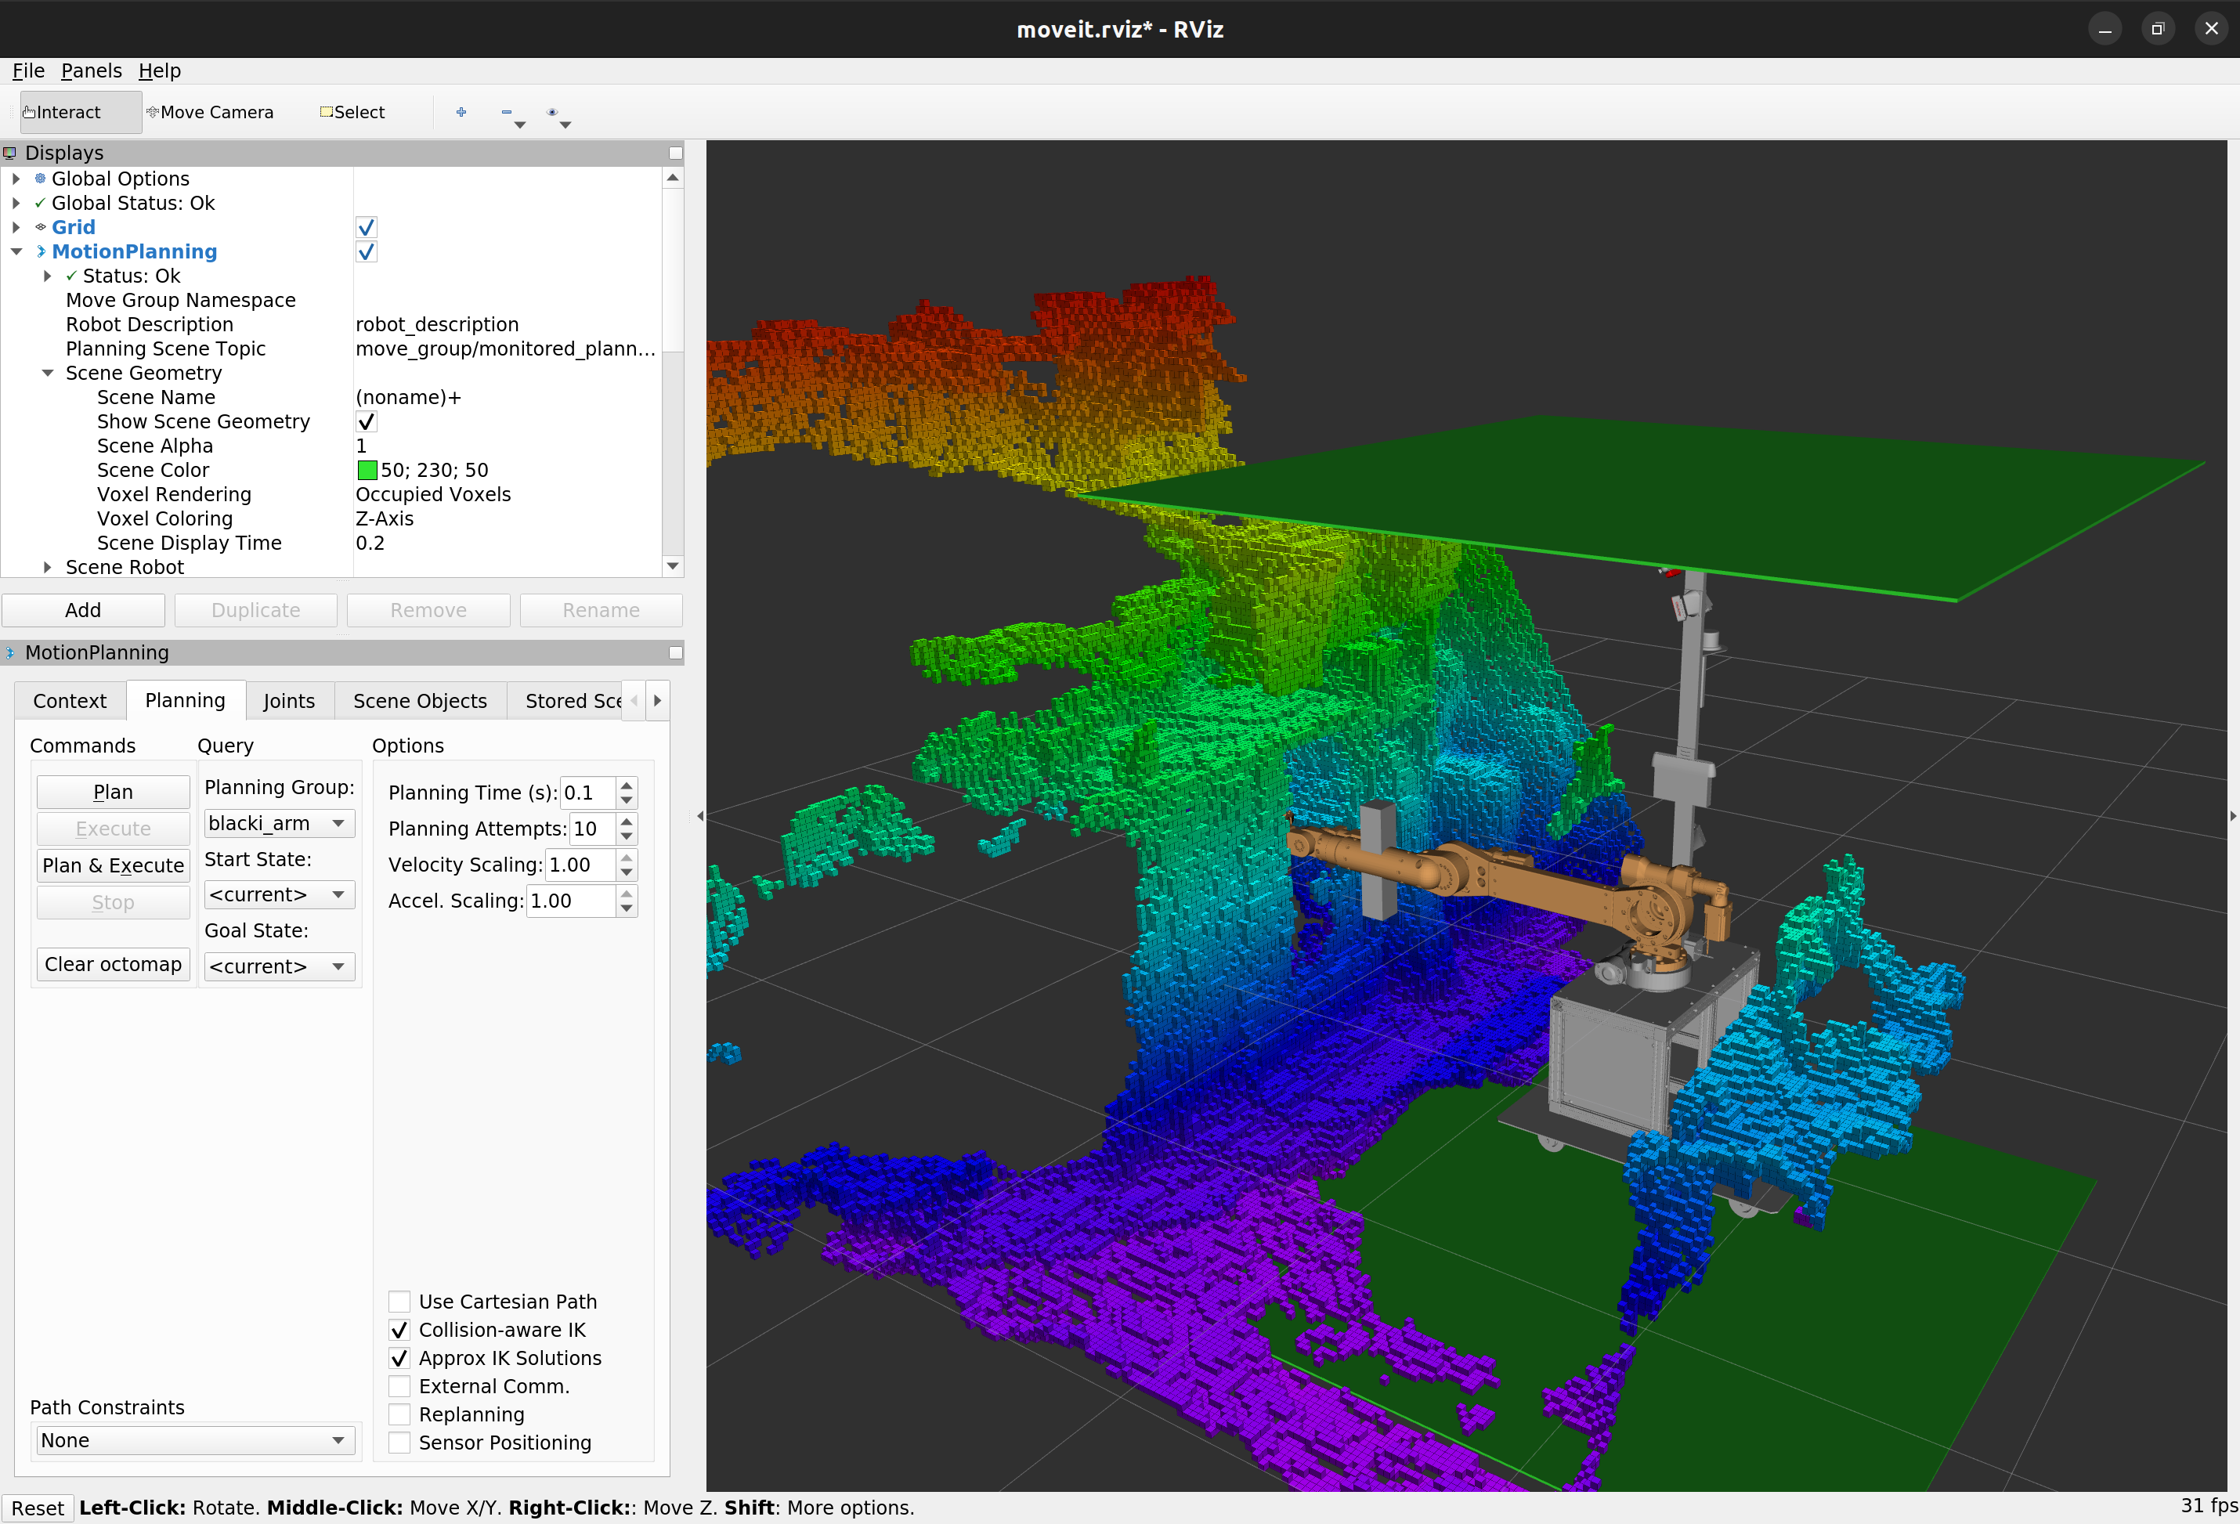Uncheck the Grid display checkbox
This screenshot has width=2240, height=1524.
tap(367, 227)
